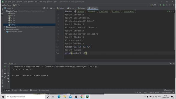Collapse all in Project panel
Viewport: 176px width, 99px height.
(x=47, y=8)
